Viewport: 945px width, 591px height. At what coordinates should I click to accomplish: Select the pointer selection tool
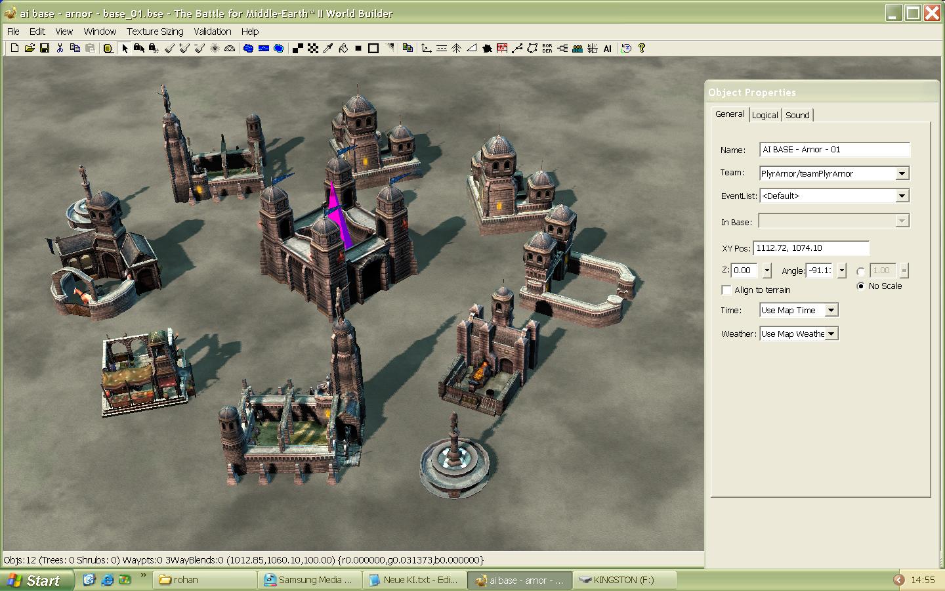[x=125, y=48]
